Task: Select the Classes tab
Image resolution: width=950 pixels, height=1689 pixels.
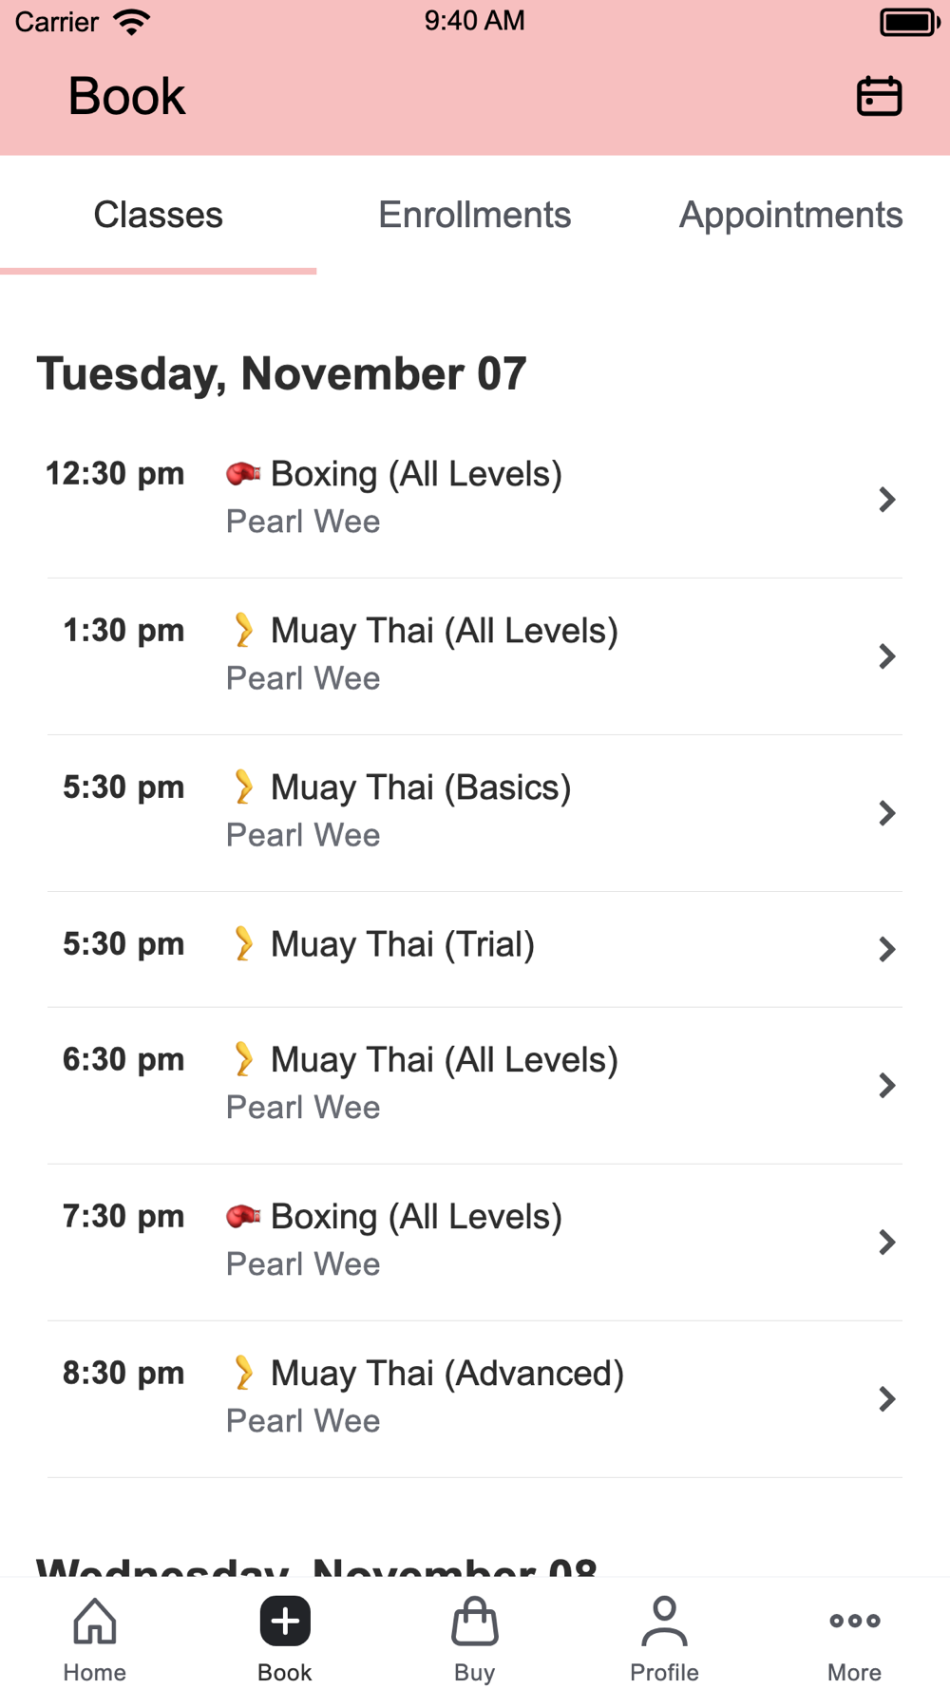Action: tap(158, 216)
